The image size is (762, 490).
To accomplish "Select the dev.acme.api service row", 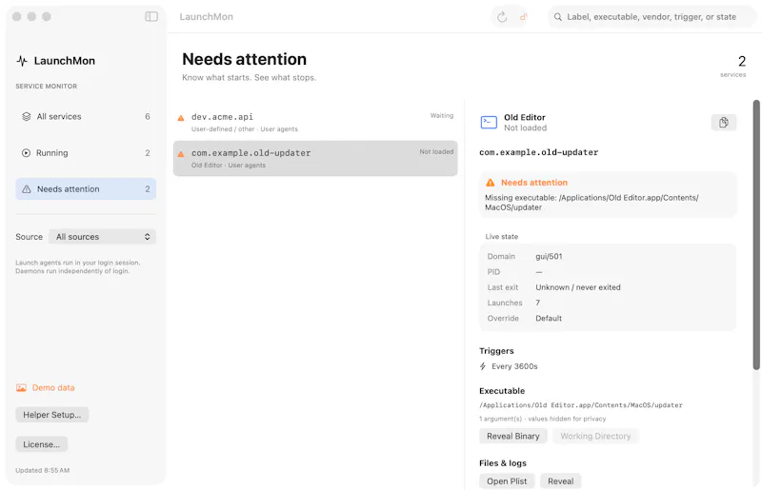I will [315, 122].
